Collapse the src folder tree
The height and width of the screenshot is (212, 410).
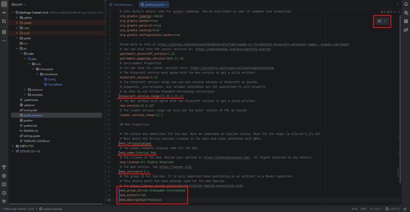pos(16,48)
